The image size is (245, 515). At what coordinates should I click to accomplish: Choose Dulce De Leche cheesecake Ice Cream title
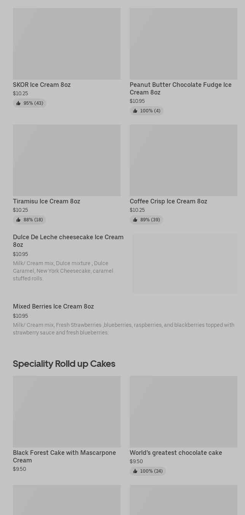click(x=68, y=241)
